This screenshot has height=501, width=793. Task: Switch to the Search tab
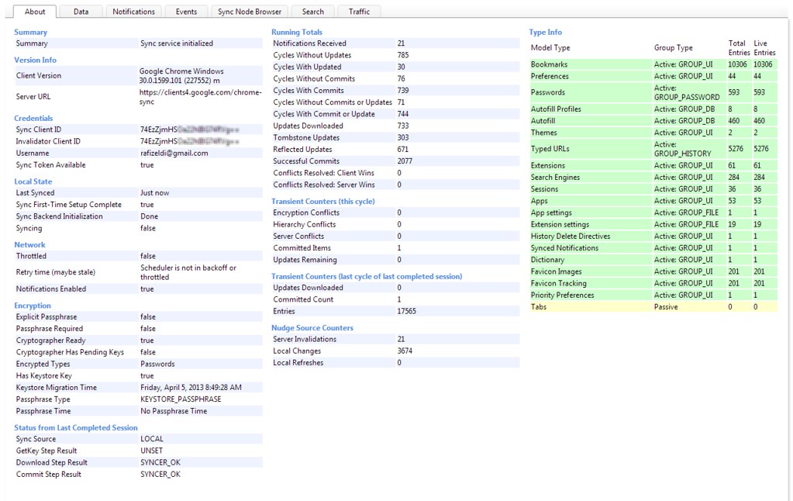(x=313, y=12)
